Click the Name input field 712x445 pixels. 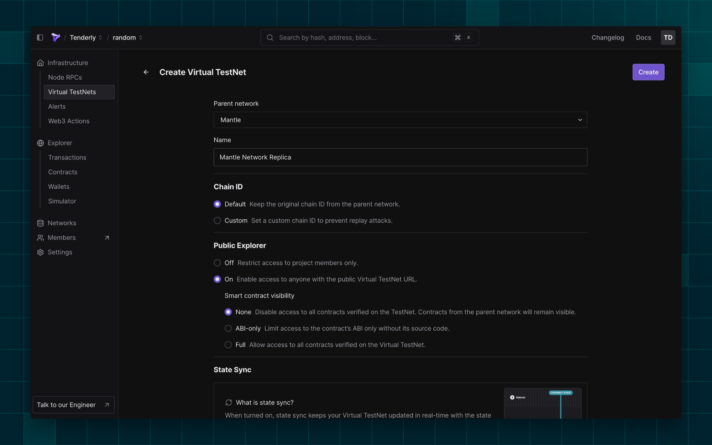pos(400,157)
